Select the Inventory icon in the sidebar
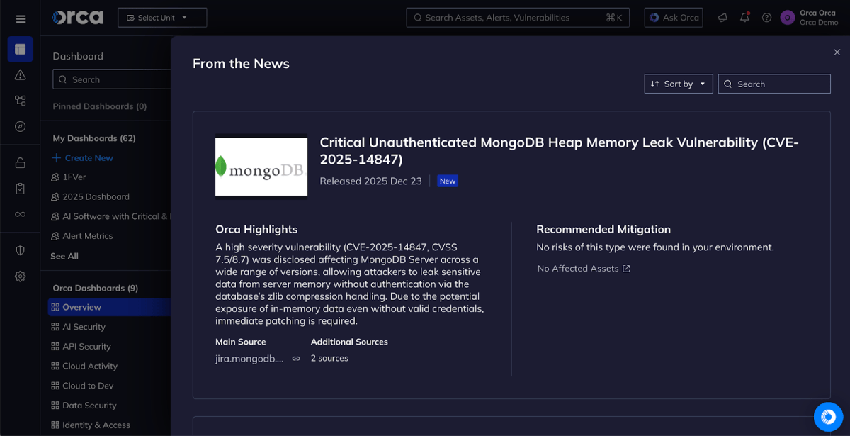The width and height of the screenshot is (850, 436). [21, 100]
